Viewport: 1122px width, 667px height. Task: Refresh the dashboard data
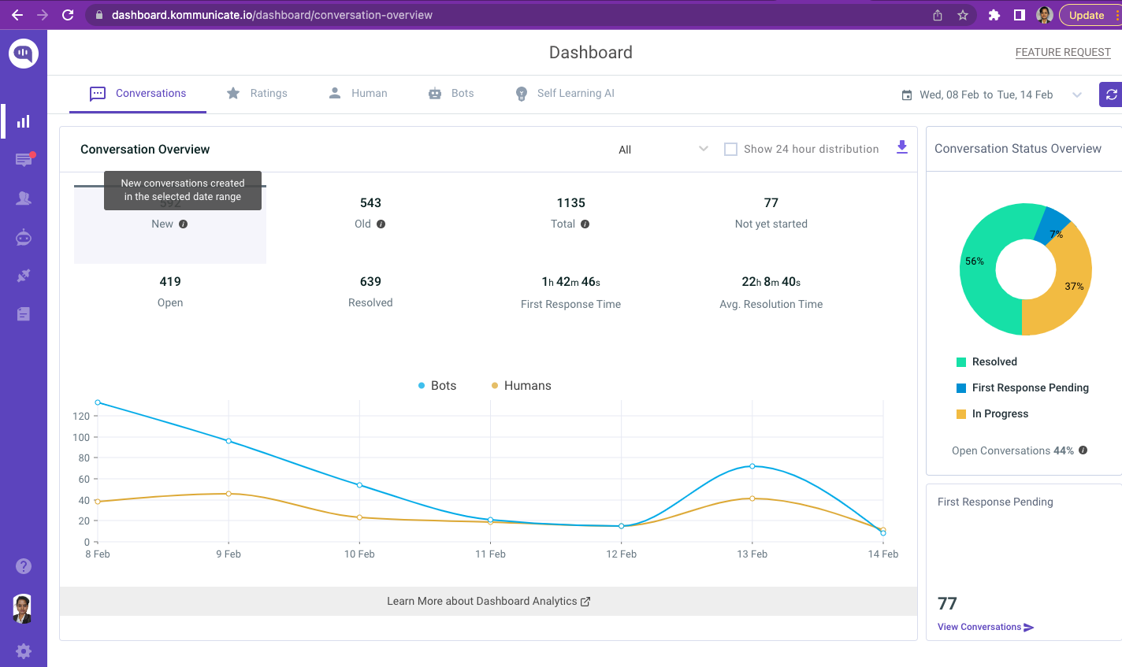click(1111, 94)
